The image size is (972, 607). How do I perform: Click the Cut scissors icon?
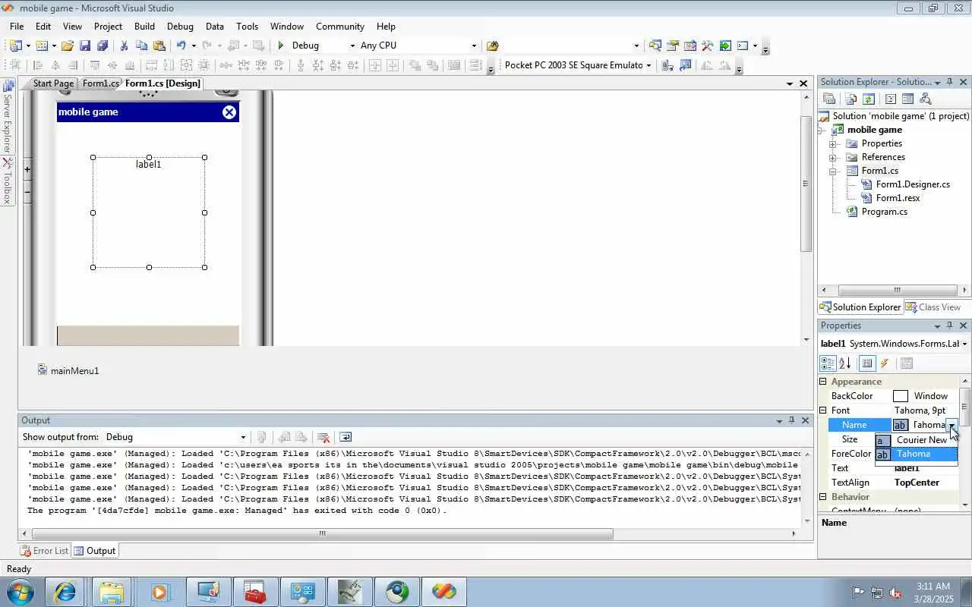tap(125, 46)
